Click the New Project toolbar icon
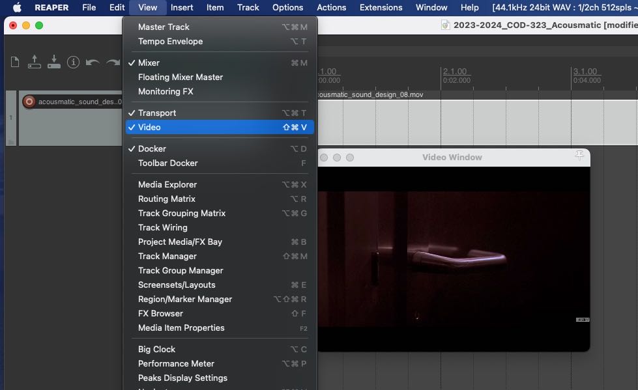The height and width of the screenshot is (390, 638). (x=15, y=63)
